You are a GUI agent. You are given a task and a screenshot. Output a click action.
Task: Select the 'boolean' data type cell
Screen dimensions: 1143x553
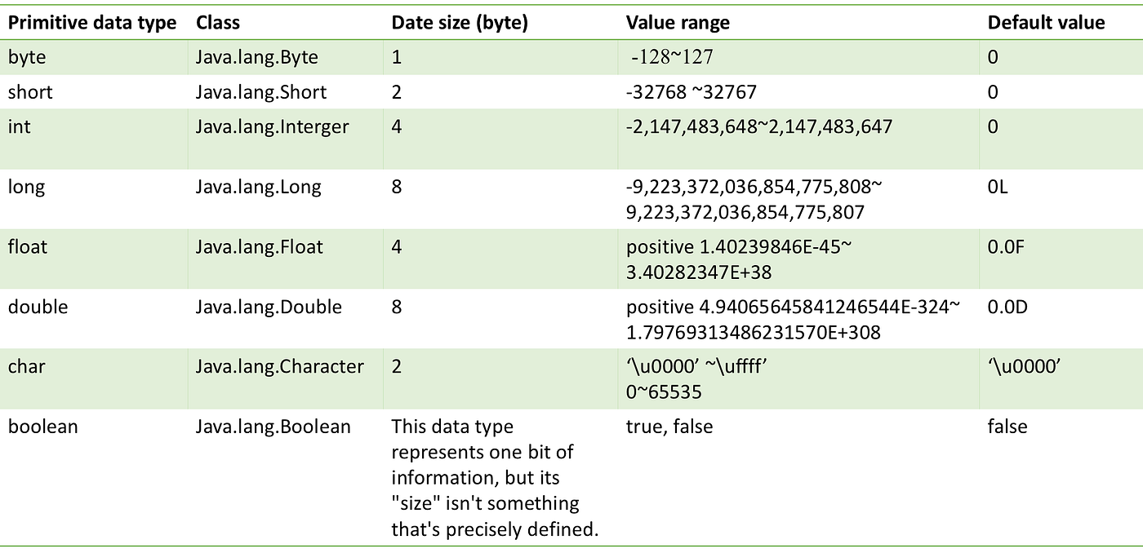42,427
